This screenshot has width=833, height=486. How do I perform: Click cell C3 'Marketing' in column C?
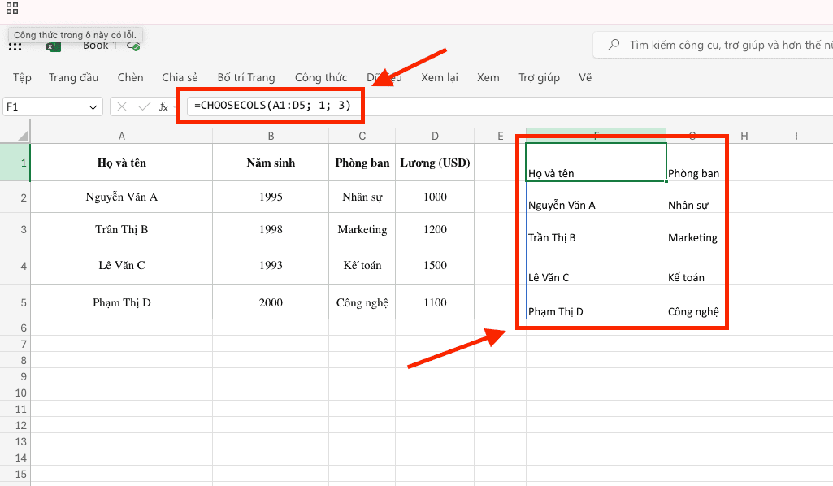(362, 229)
